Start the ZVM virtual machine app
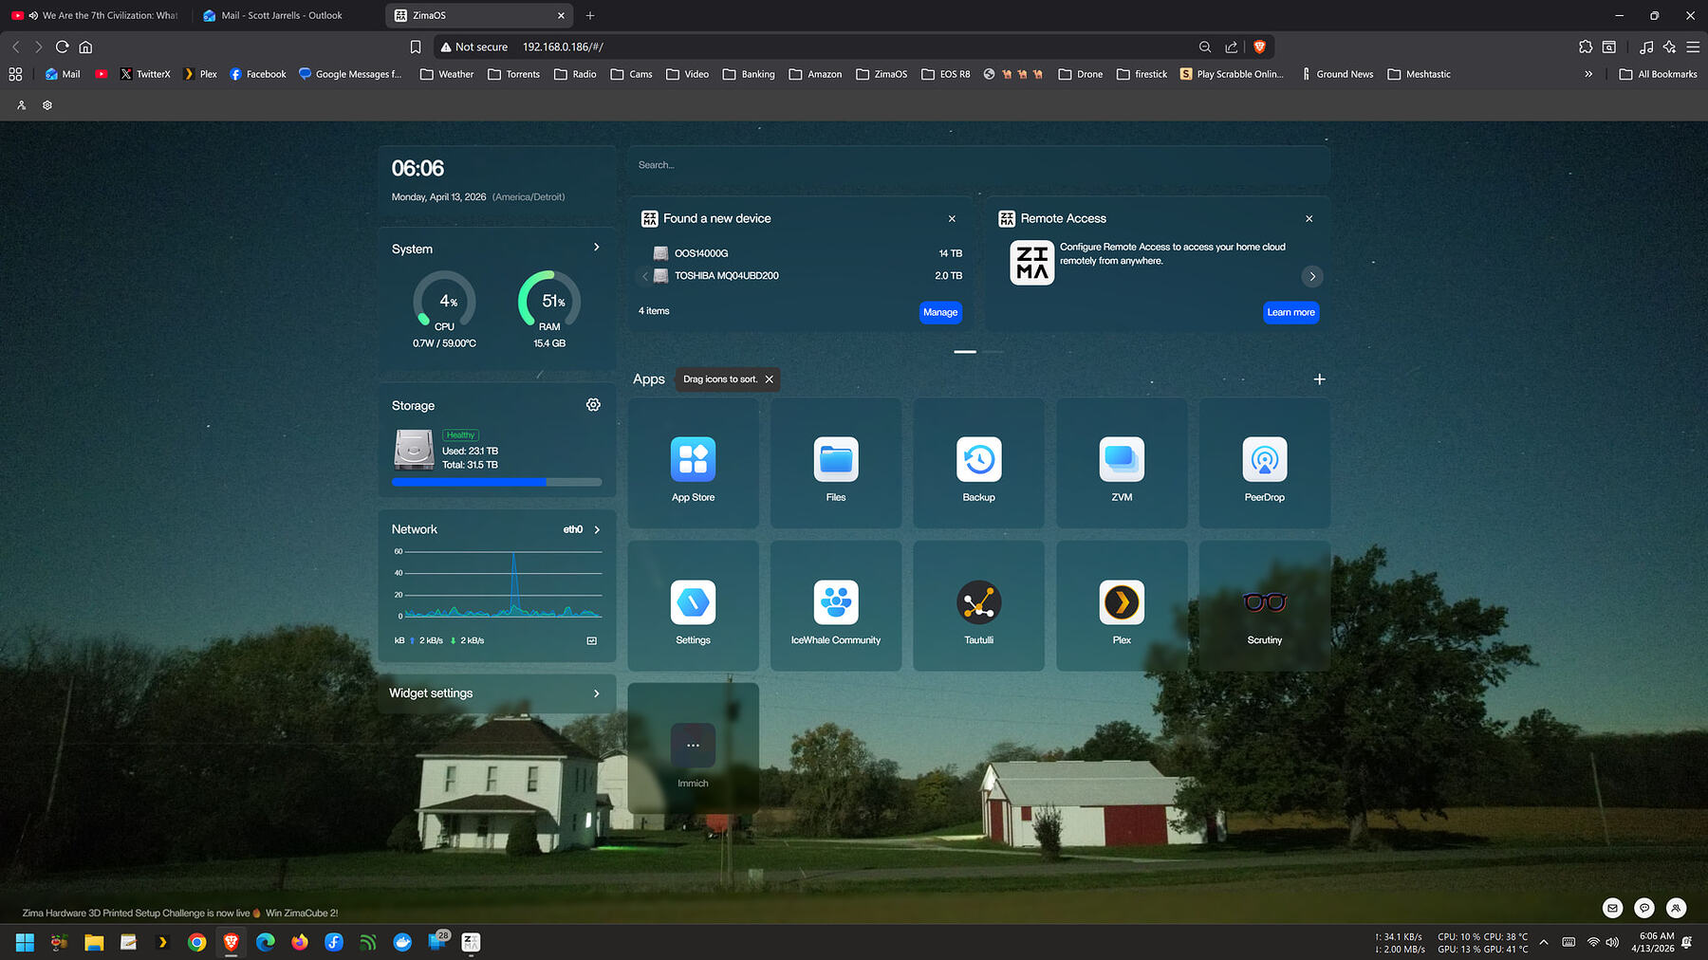This screenshot has width=1708, height=960. click(x=1121, y=464)
